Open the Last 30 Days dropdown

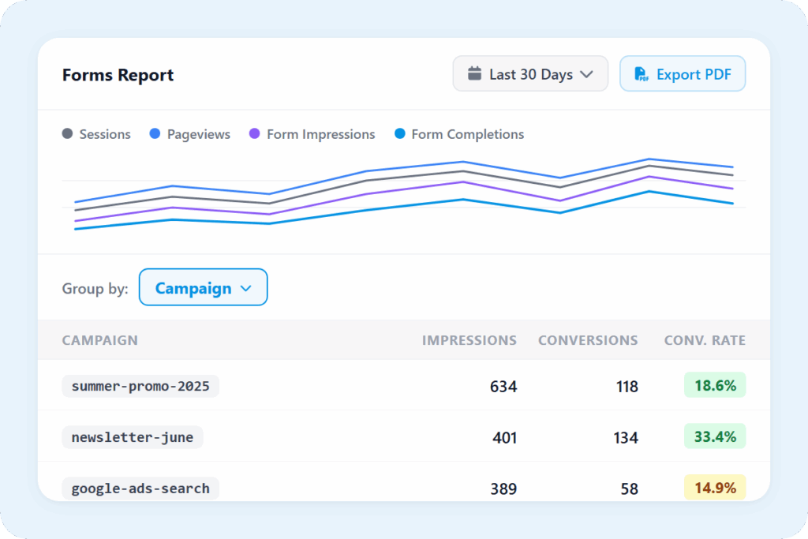tap(530, 74)
